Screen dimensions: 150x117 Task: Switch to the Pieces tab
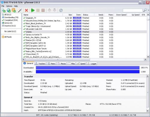tap(62, 64)
